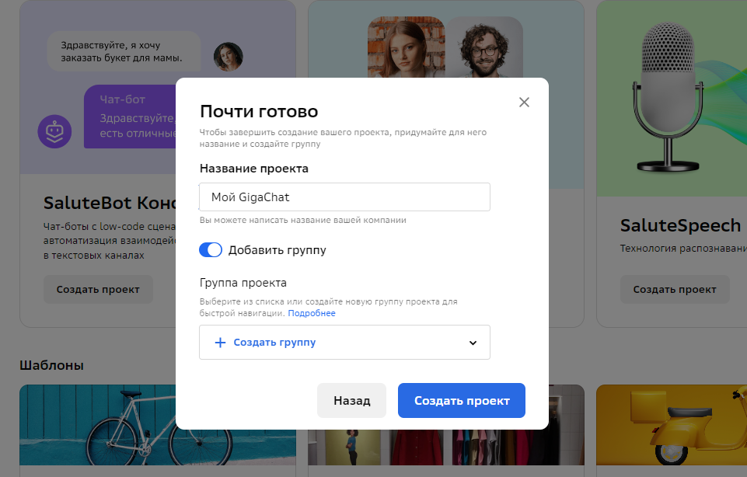Click the chevron on the project group selector
Viewport: 747px width, 477px height.
472,342
